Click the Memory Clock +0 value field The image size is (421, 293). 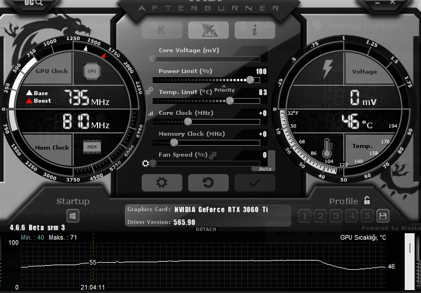click(x=263, y=134)
